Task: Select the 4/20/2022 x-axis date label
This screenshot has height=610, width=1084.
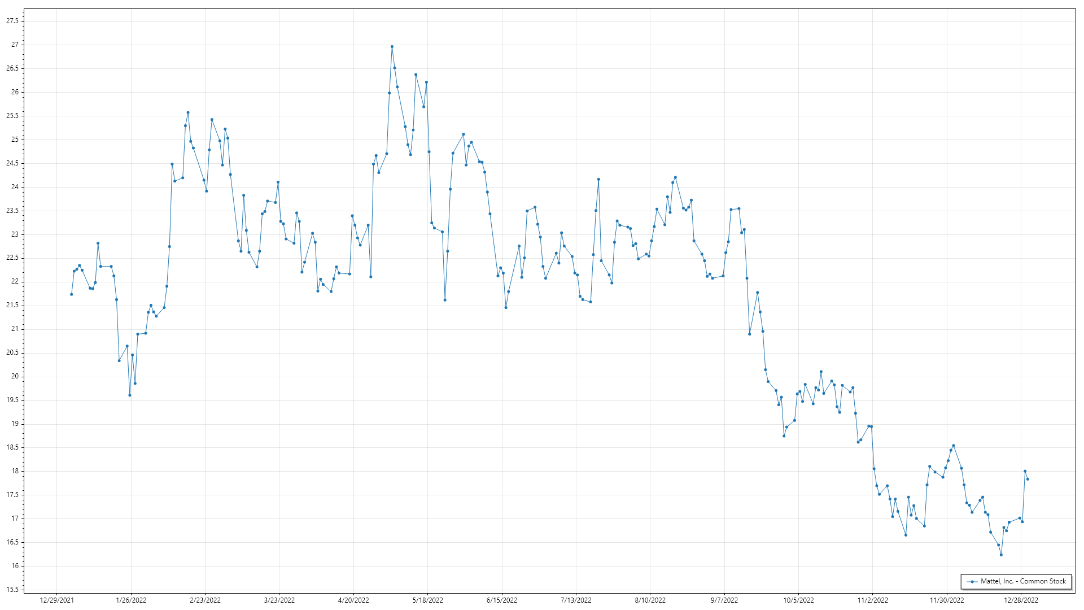Action: coord(353,600)
